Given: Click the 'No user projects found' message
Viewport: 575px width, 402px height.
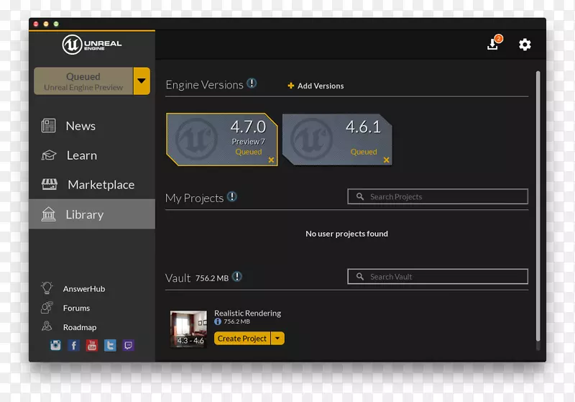Looking at the screenshot, I should (x=346, y=234).
